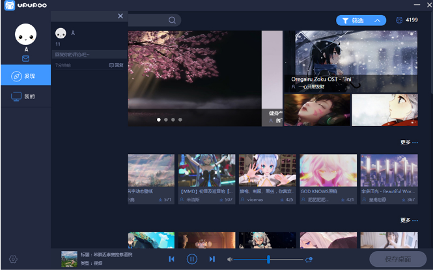The width and height of the screenshot is (433, 270).
Task: Click the 保存桌面 button
Action: [398, 259]
